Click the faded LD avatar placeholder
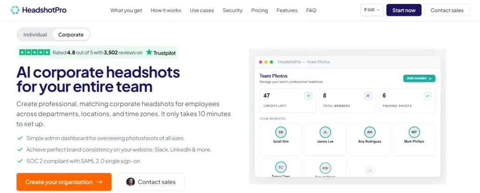The height and width of the screenshot is (193, 480). [x=370, y=171]
